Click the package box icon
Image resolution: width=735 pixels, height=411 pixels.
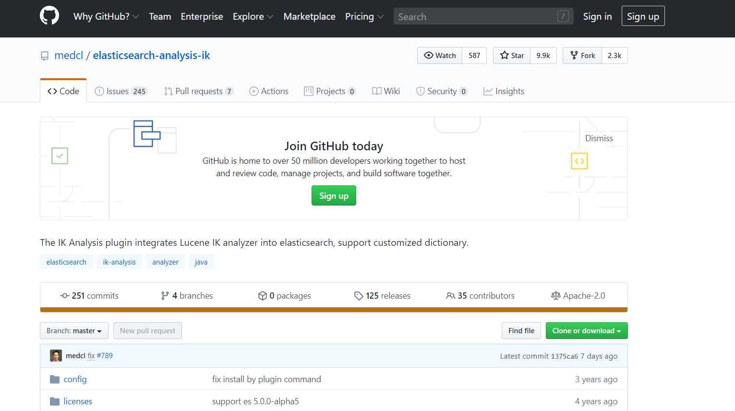[x=262, y=296]
